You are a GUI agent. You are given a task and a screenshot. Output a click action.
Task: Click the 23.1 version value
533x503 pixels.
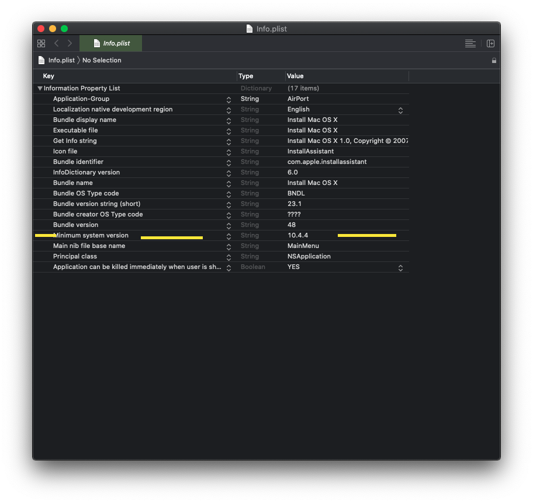[x=295, y=204]
